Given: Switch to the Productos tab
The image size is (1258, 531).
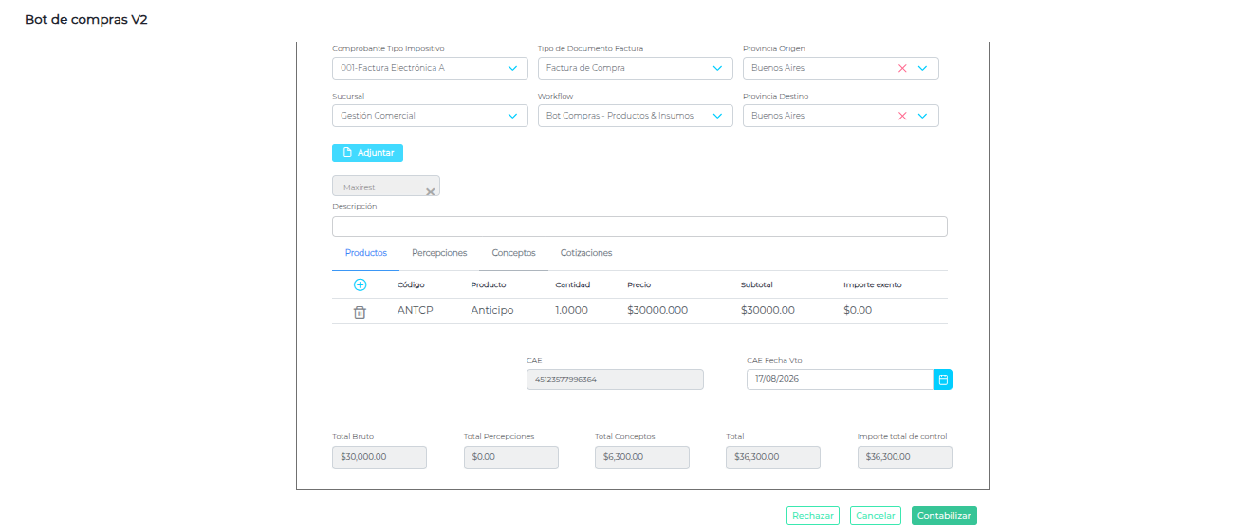Looking at the screenshot, I should click(366, 253).
